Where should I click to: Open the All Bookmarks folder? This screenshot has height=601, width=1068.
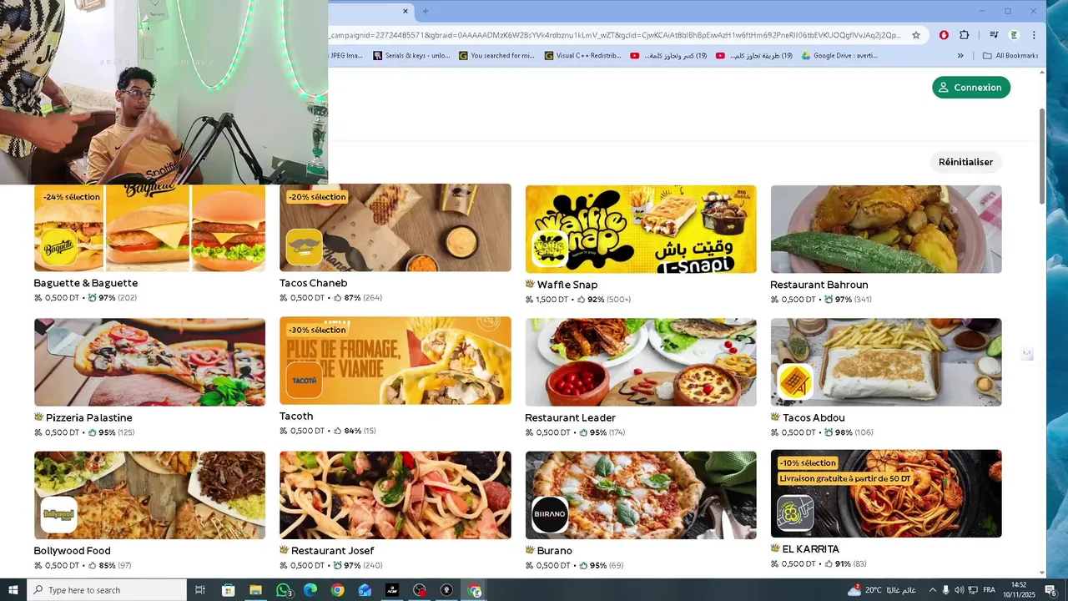(1010, 56)
